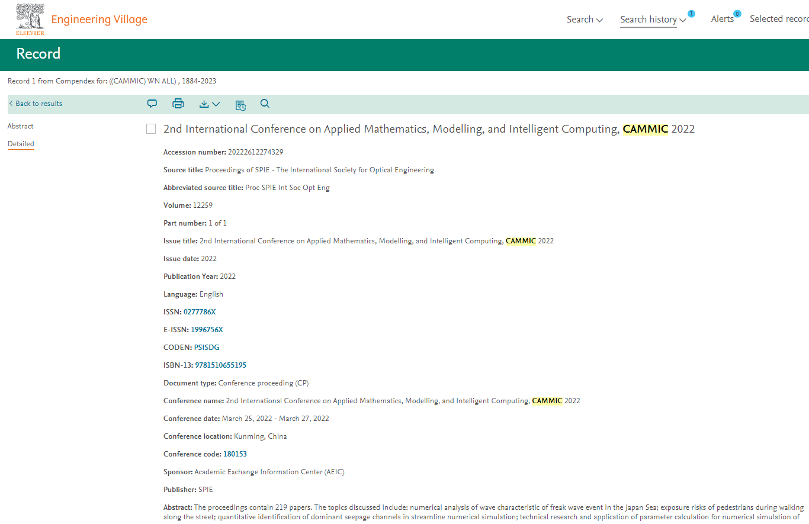The image size is (809, 524).
Task: Click the Source title value Proceedings of SPIE
Action: coord(319,170)
